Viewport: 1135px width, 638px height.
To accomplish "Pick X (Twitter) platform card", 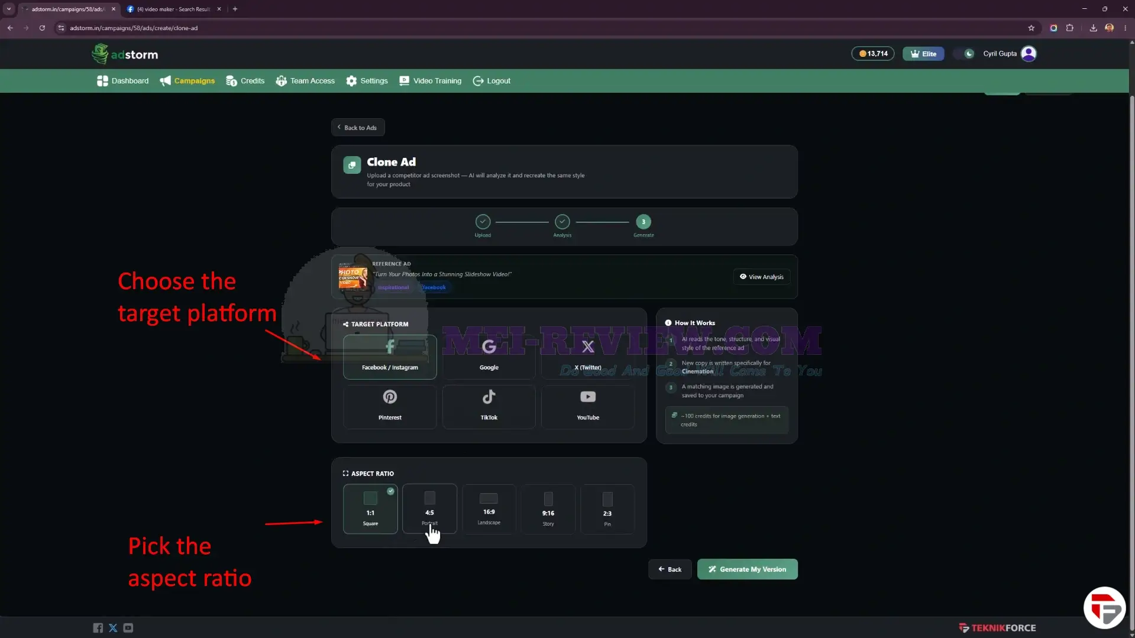I will (x=587, y=357).
